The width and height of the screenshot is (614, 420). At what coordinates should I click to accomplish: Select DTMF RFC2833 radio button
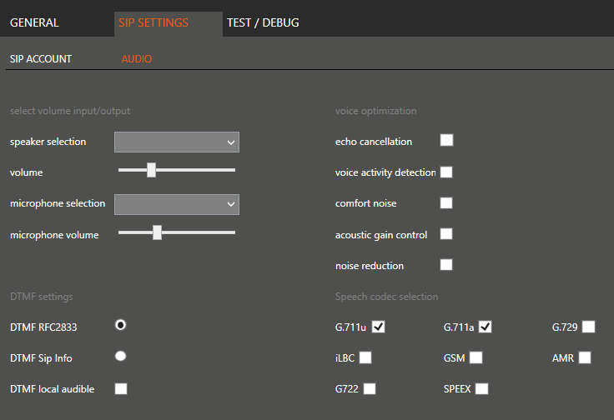pos(121,324)
